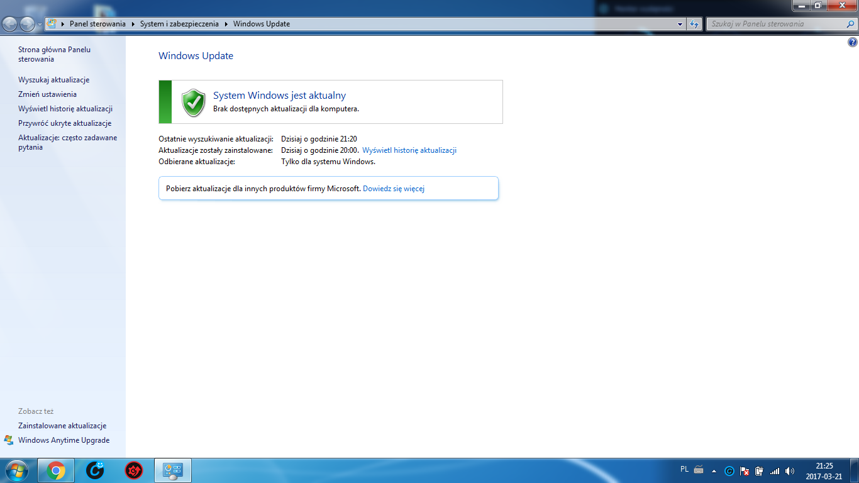
Task: Open recent pages dropdown next to Forward
Action: 40,24
